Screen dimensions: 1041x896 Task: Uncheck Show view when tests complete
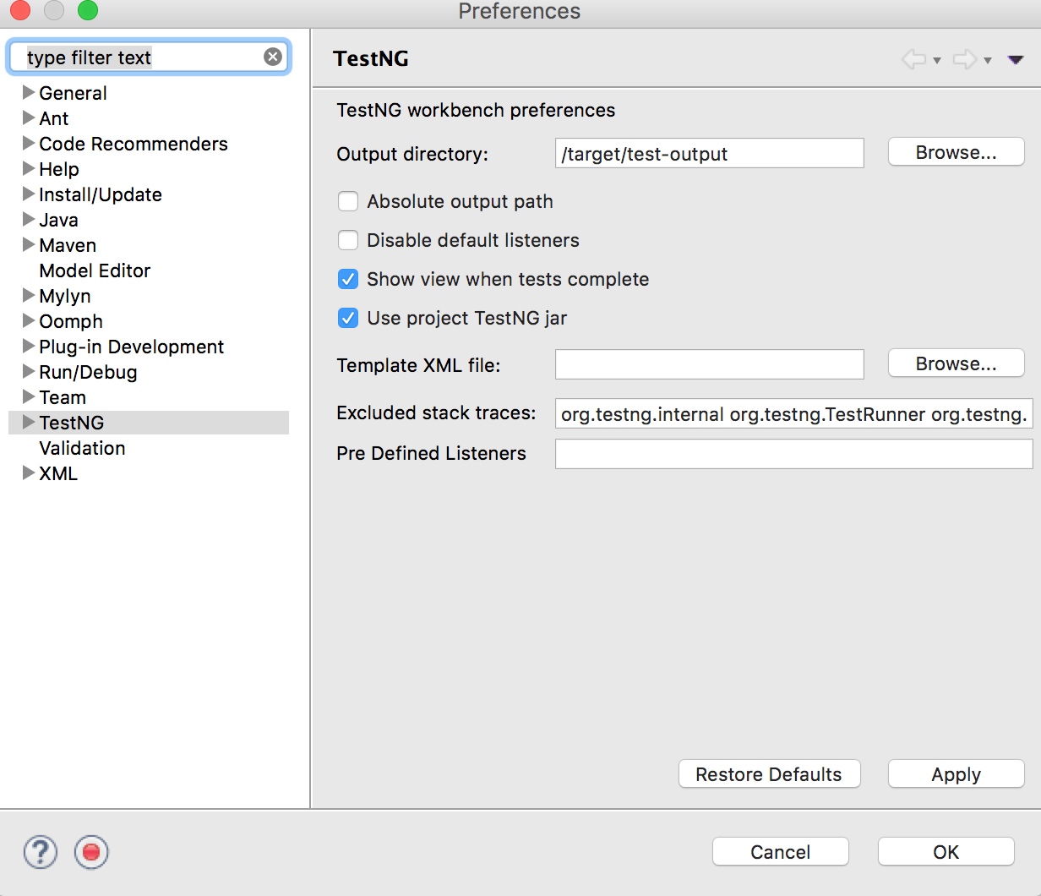pos(348,279)
